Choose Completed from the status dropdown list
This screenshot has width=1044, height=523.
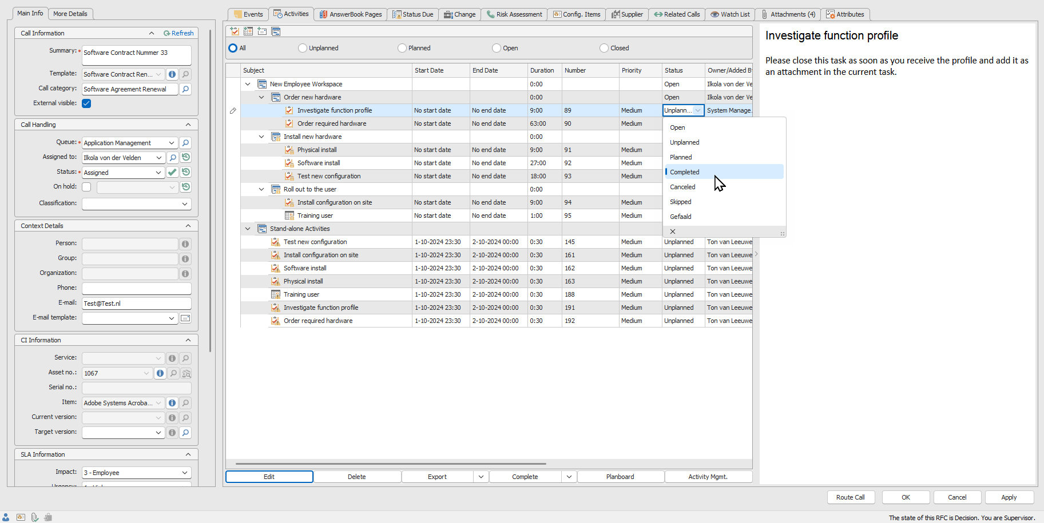pyautogui.click(x=685, y=172)
